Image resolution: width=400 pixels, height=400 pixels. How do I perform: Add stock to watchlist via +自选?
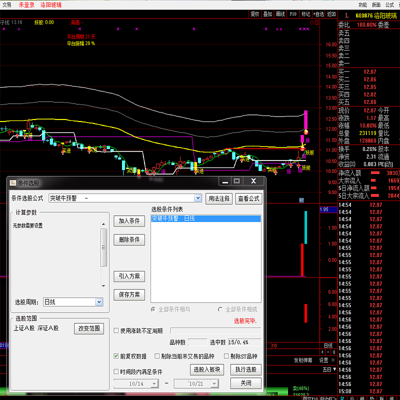pyautogui.click(x=318, y=14)
